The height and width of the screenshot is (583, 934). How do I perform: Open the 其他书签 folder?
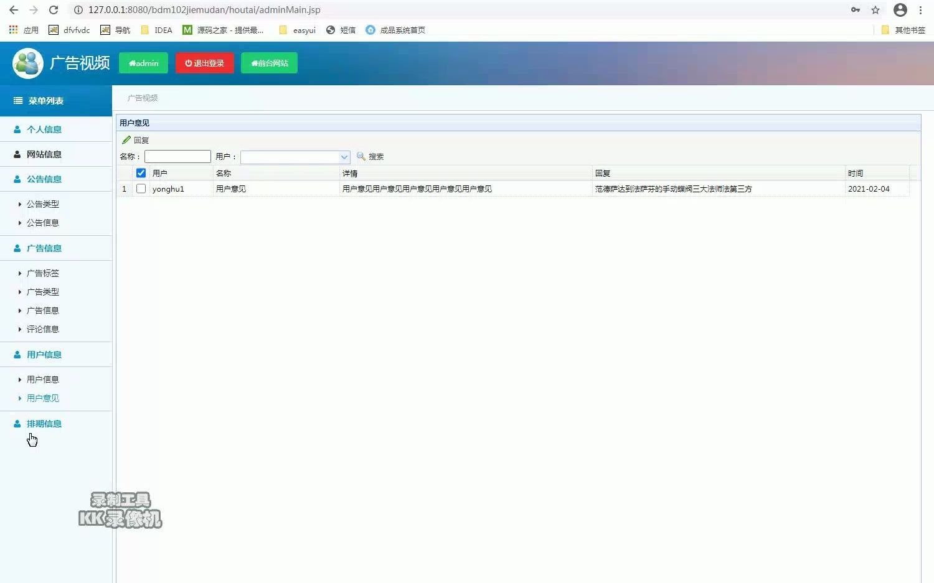pos(903,30)
